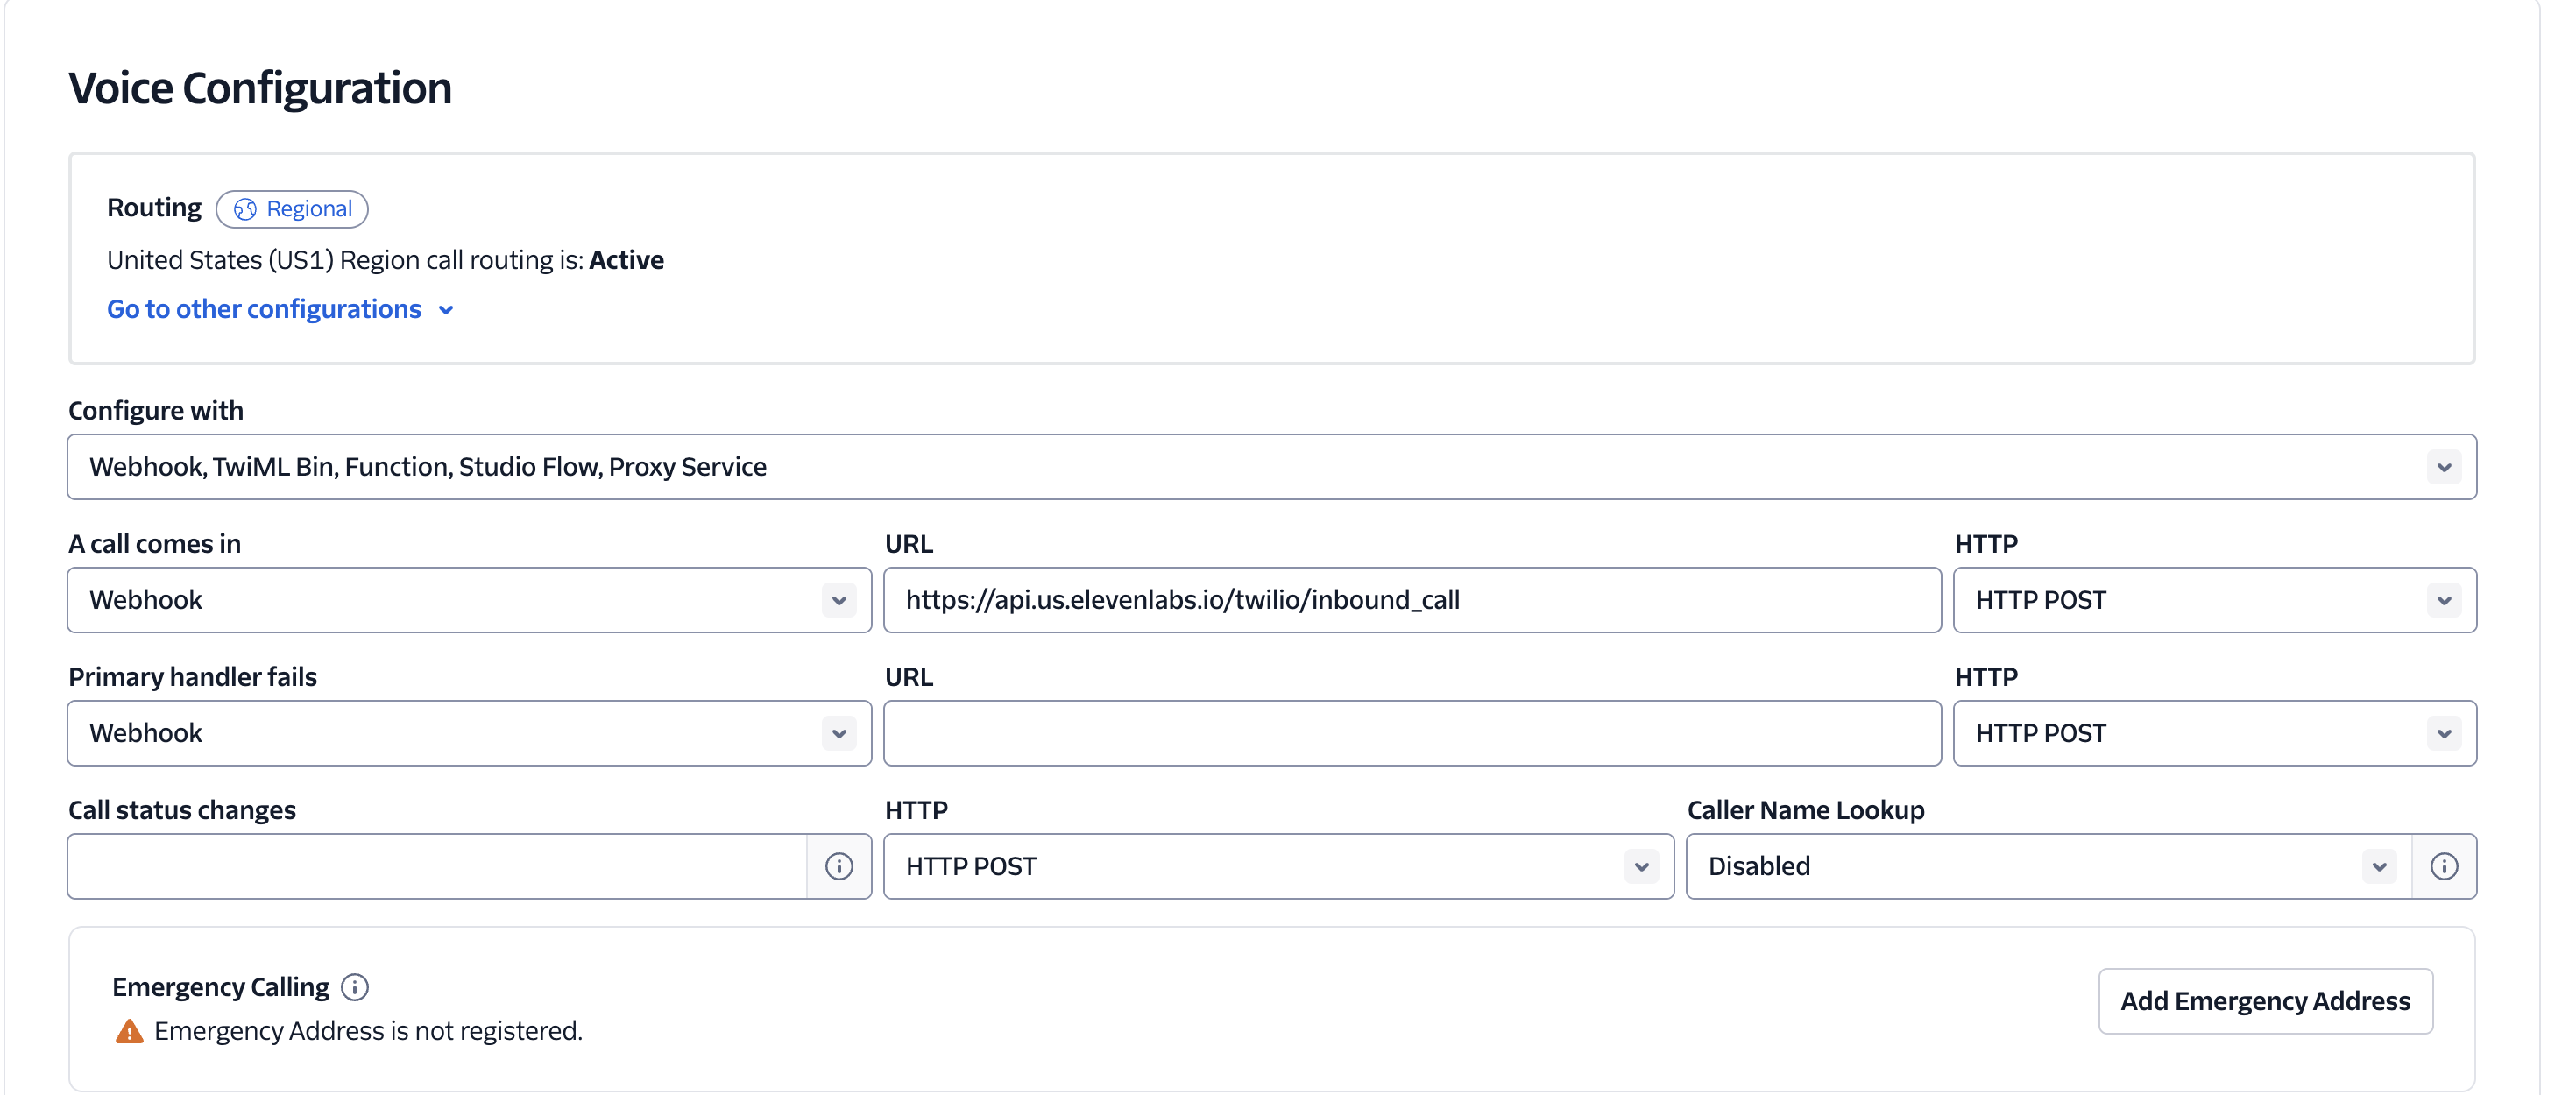Click the chevron arrow in Configure with box

[2443, 467]
